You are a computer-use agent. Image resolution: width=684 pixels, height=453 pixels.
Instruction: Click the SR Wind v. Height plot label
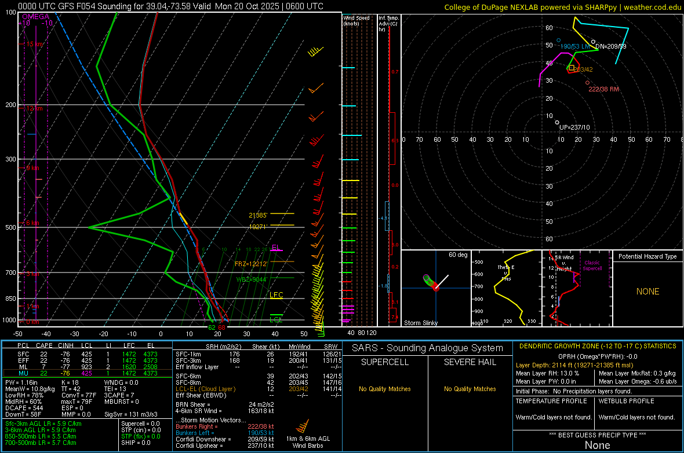pos(564,263)
